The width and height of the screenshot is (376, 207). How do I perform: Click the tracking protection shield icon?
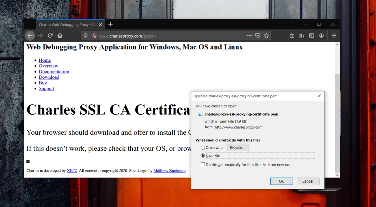point(85,35)
